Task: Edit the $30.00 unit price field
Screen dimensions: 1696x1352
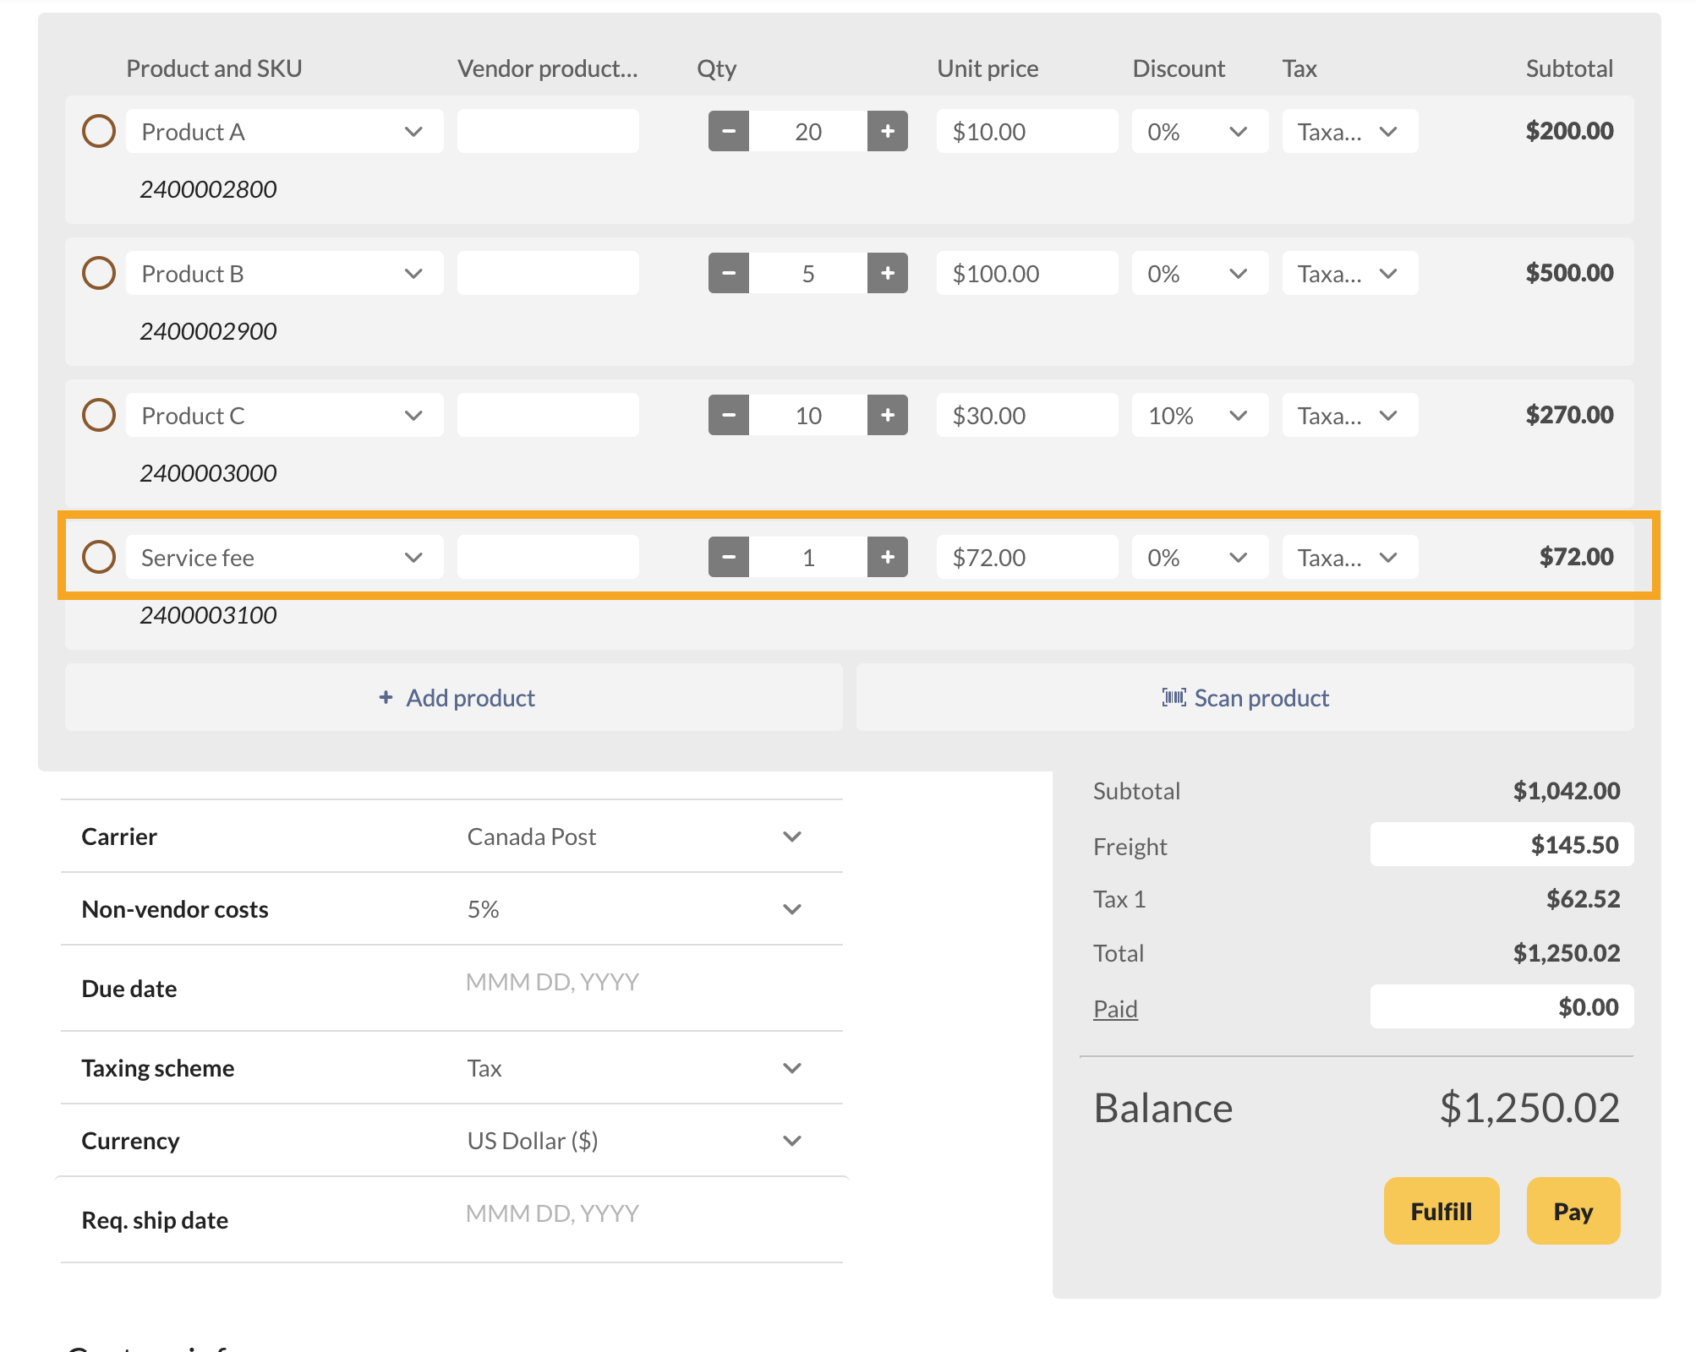Action: [1027, 415]
